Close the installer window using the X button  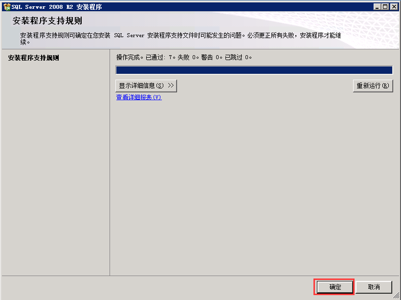394,6
